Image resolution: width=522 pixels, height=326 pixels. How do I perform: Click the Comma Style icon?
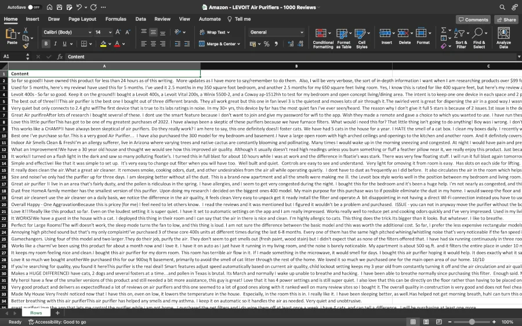click(276, 44)
